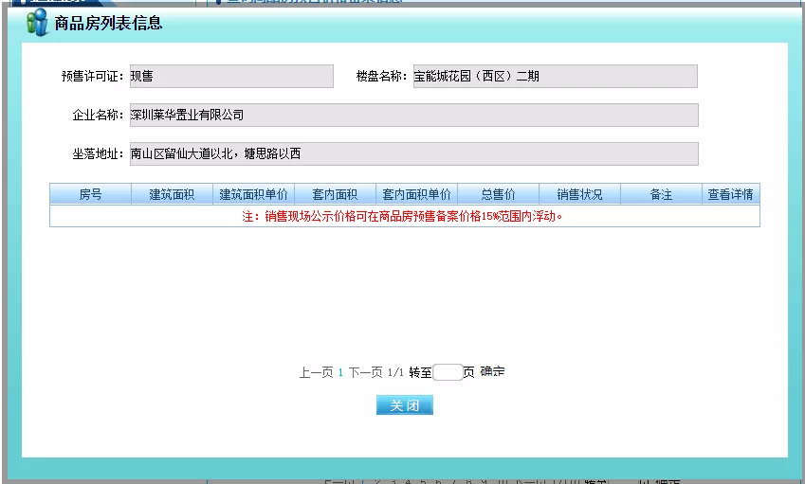Click the 企业名称 field with 深圳莱华置业有限公司
This screenshot has width=805, height=484.
pyautogui.click(x=413, y=116)
